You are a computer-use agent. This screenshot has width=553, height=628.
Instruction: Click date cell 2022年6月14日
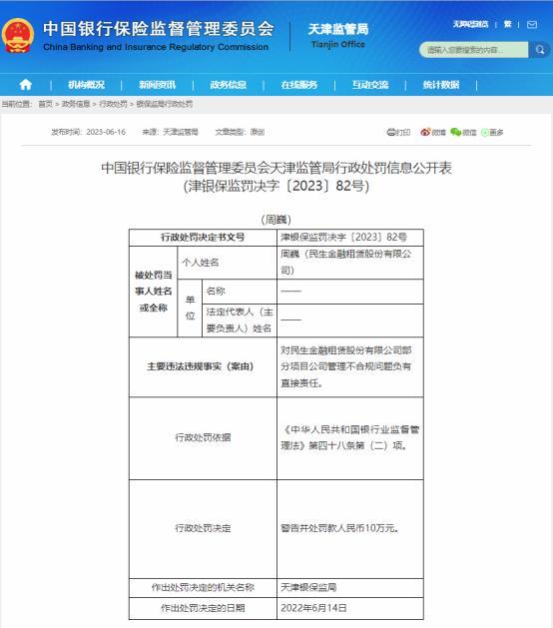point(350,608)
